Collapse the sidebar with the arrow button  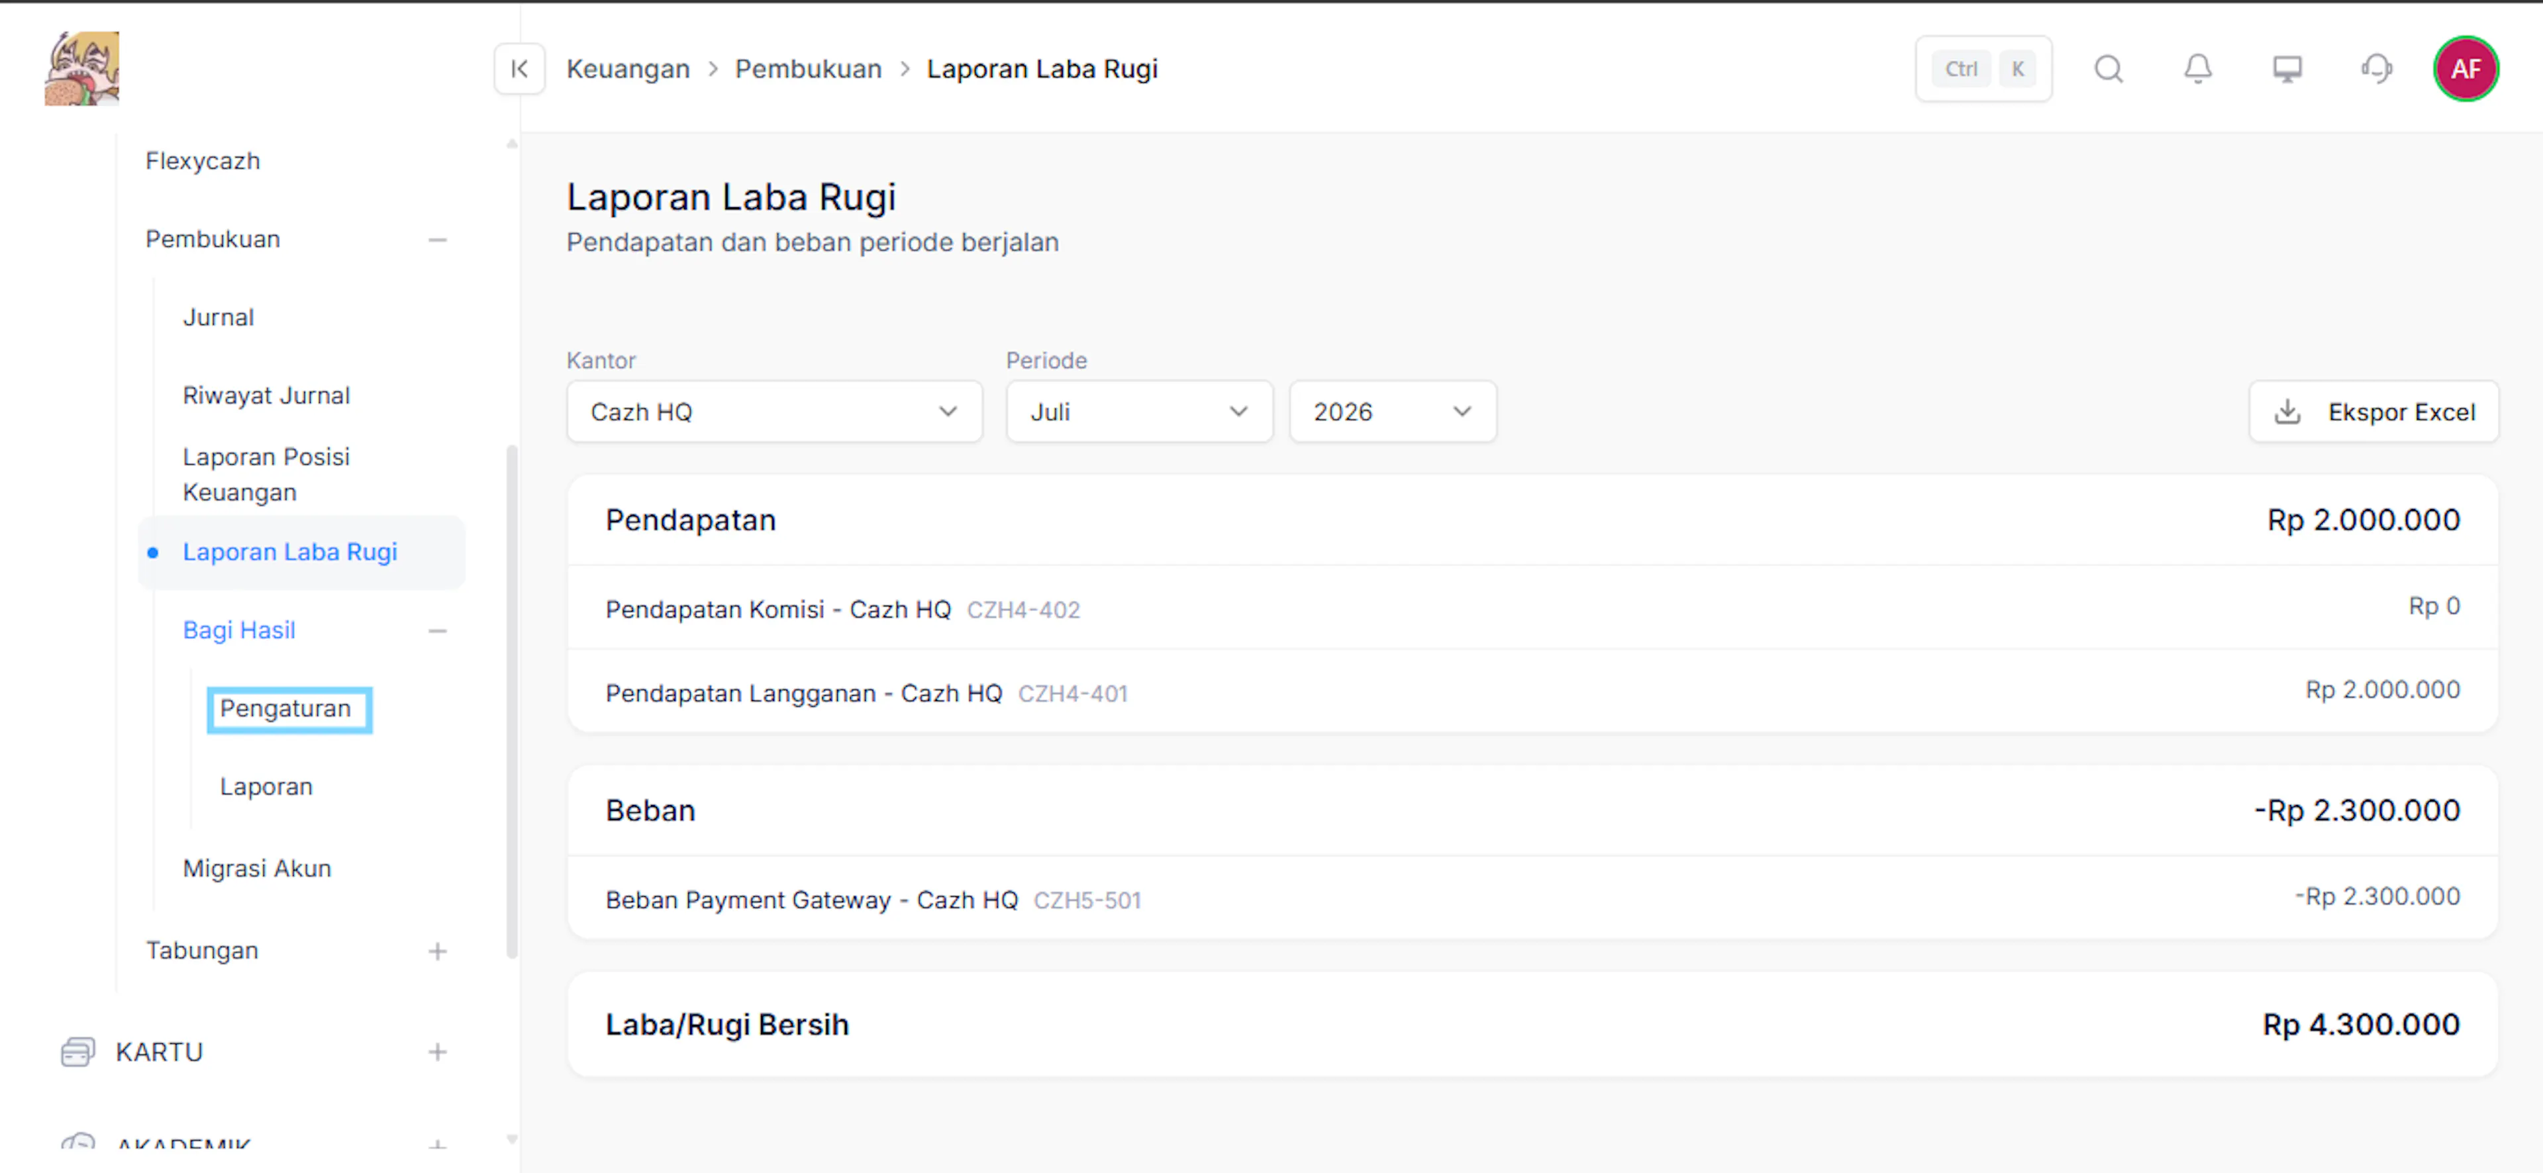coord(519,69)
